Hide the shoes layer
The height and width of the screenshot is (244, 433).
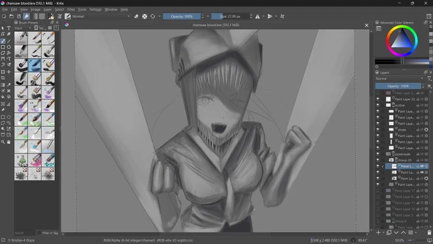[378, 129]
